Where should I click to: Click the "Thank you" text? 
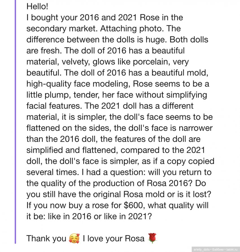click(x=46, y=239)
